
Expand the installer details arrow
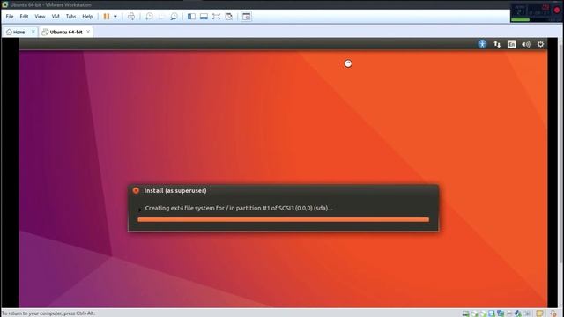[139, 210]
